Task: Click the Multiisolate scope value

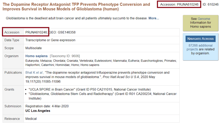Action: click(x=34, y=48)
